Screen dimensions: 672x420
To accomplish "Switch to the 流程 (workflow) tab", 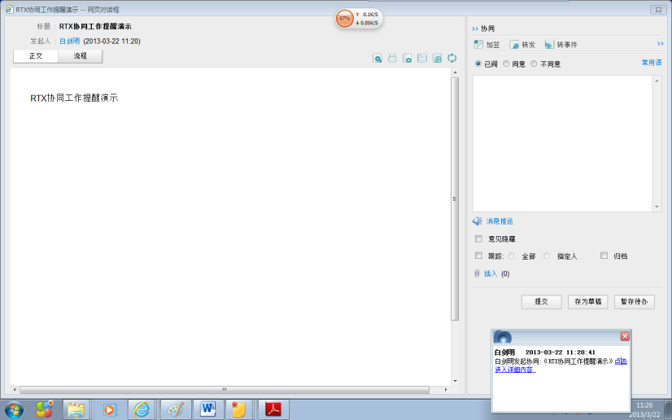I will 80,56.
